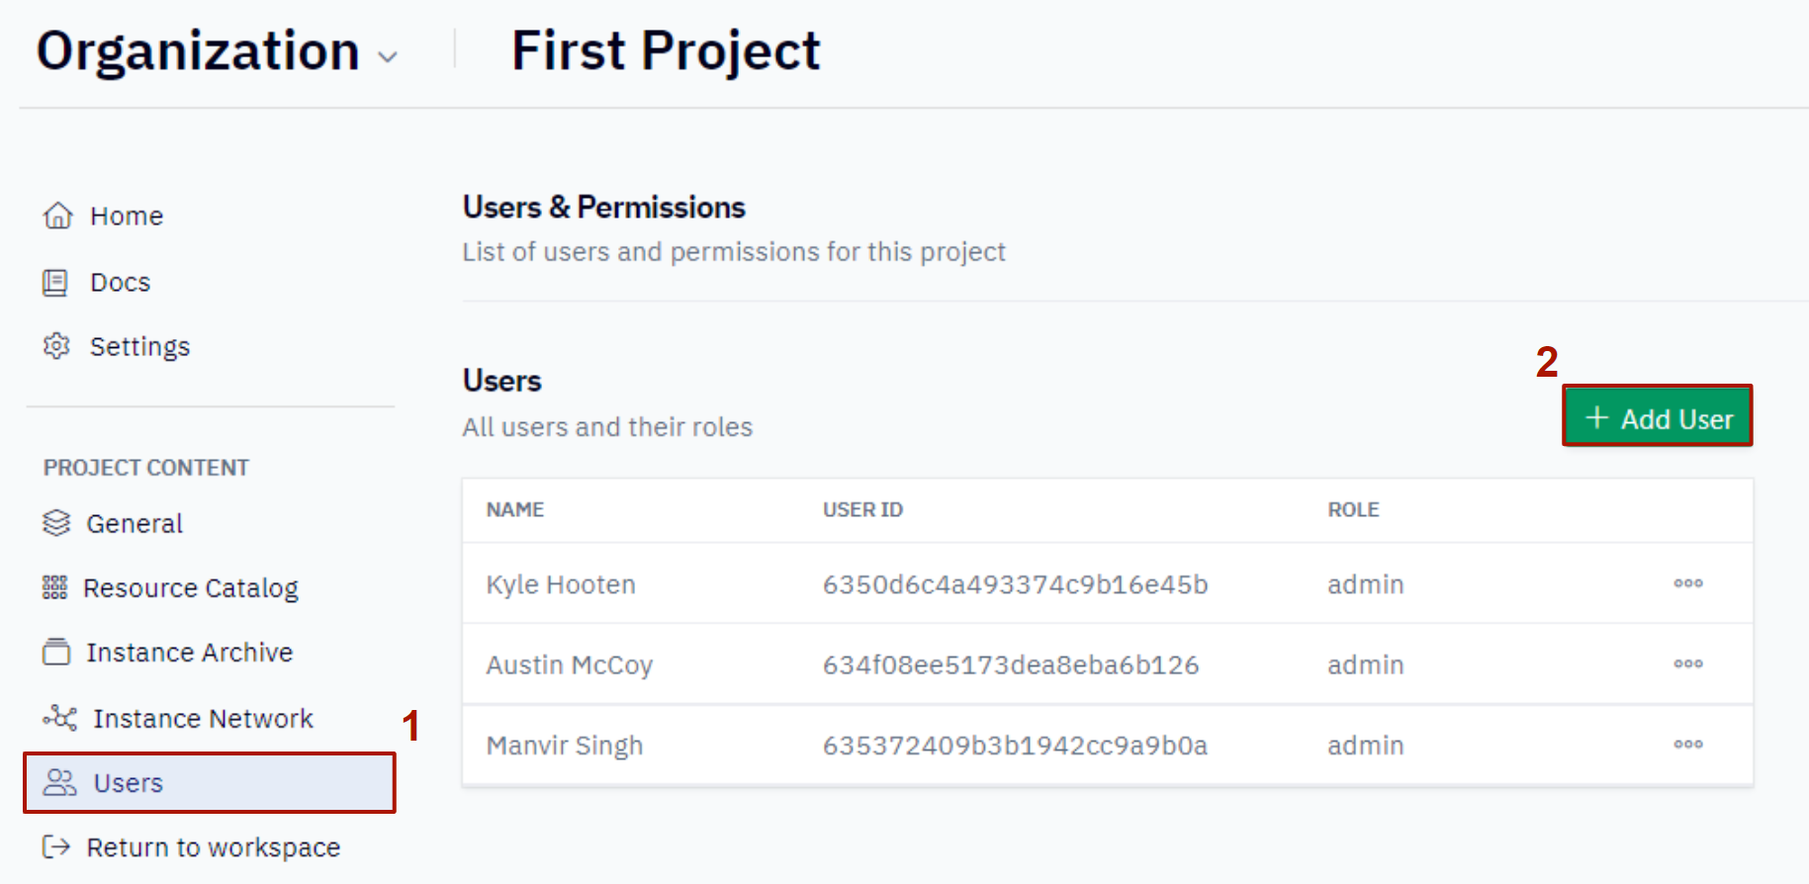
Task: Open the Resource Catalog grid icon
Action: pos(54,587)
